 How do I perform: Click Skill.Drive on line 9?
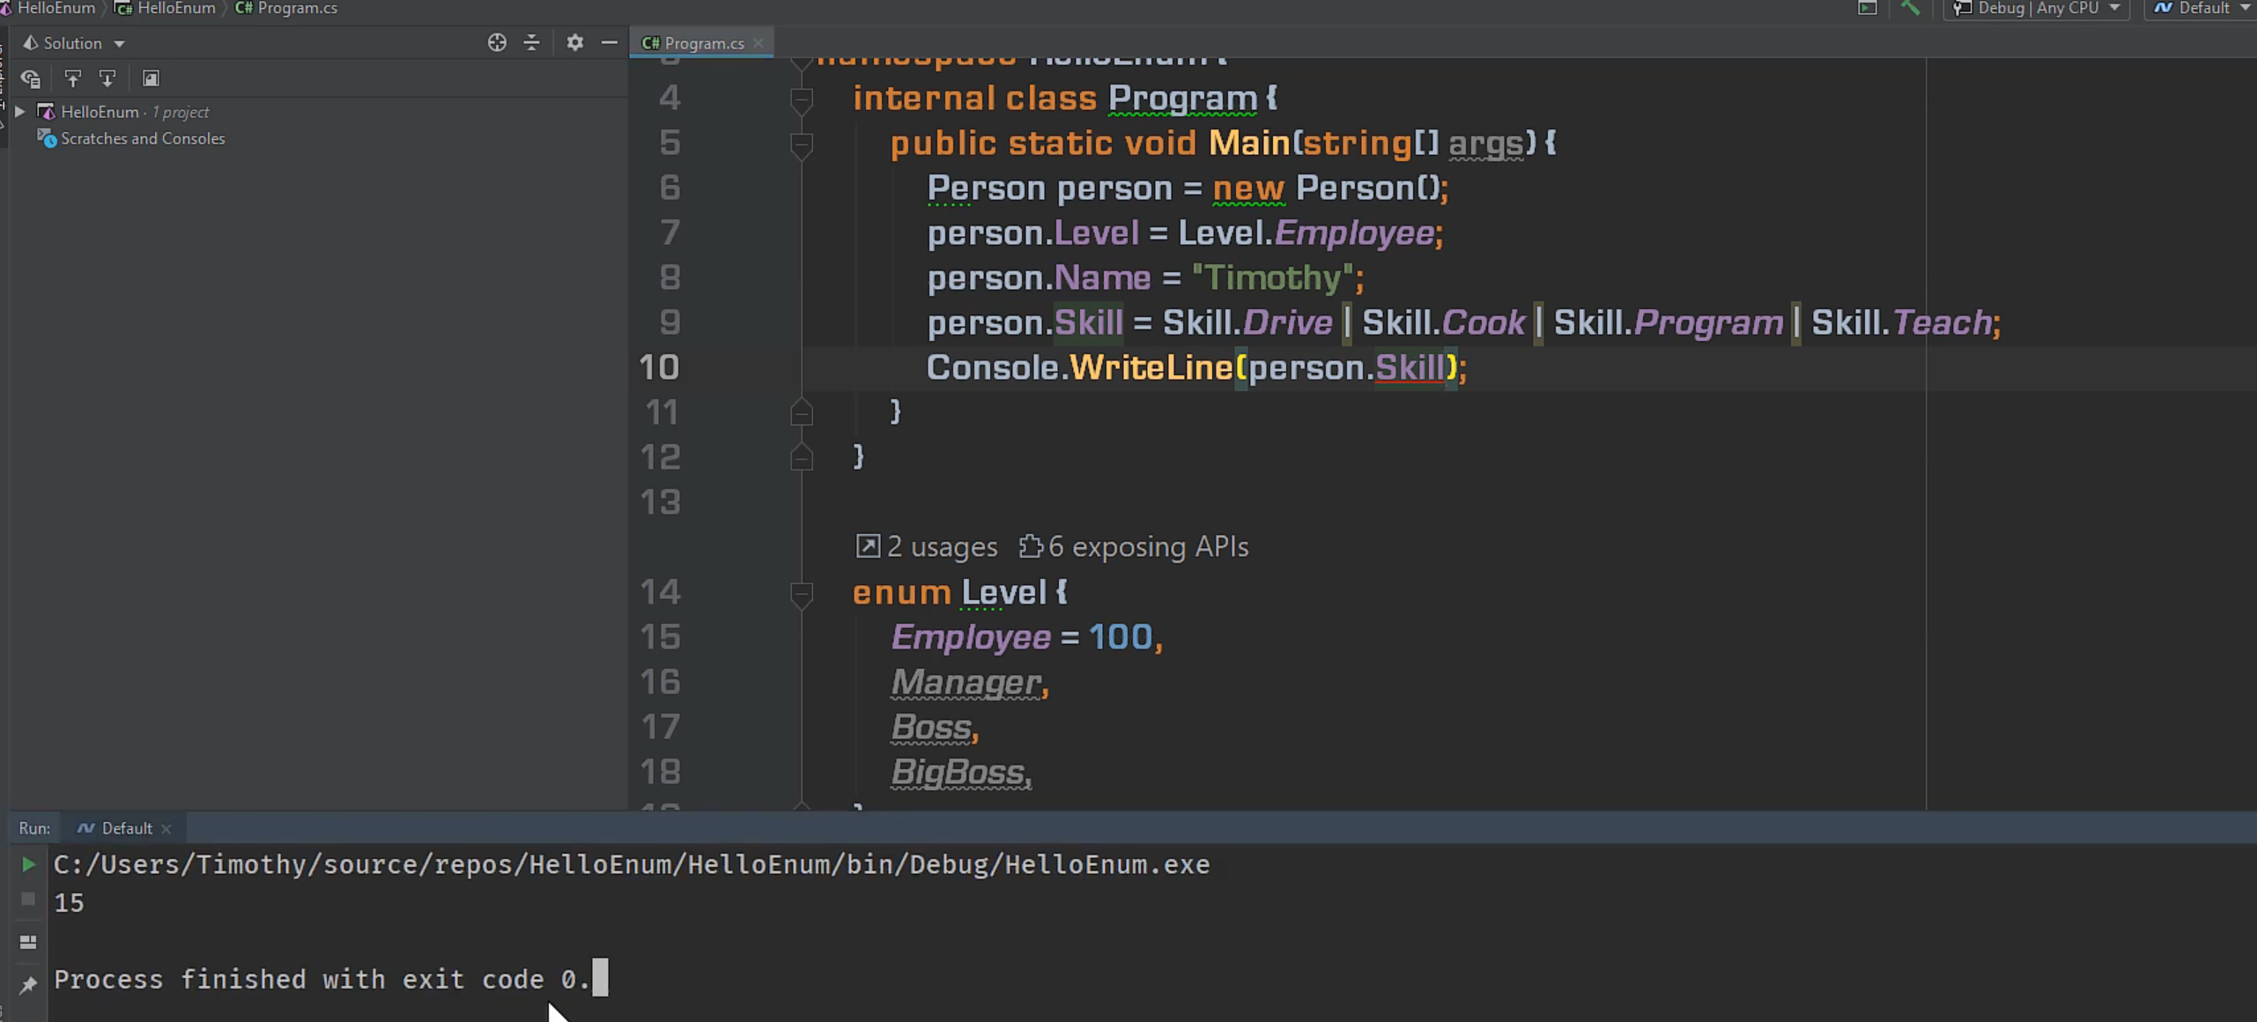[x=1247, y=322]
